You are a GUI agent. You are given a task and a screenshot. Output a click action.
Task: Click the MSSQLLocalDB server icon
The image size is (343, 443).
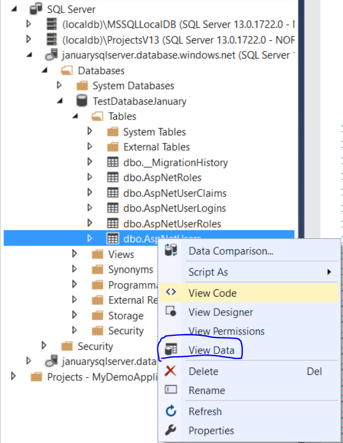click(x=52, y=24)
